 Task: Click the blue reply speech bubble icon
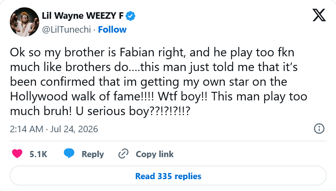[69, 153]
